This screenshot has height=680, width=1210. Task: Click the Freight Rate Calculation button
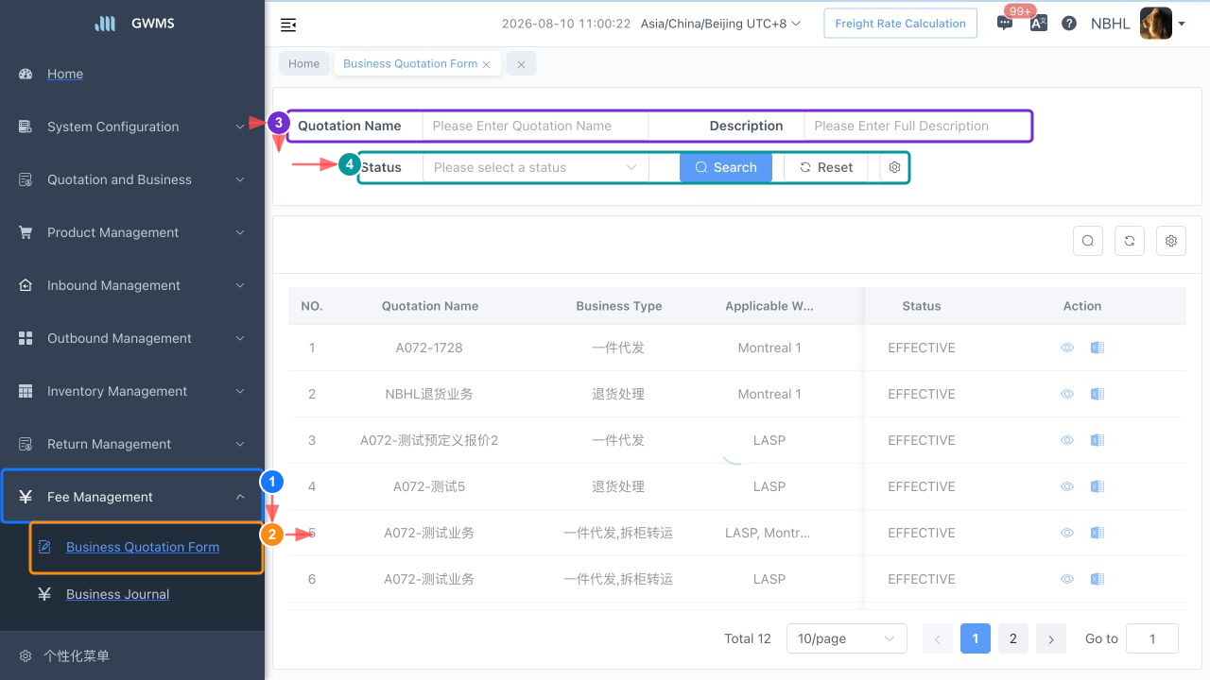(900, 24)
